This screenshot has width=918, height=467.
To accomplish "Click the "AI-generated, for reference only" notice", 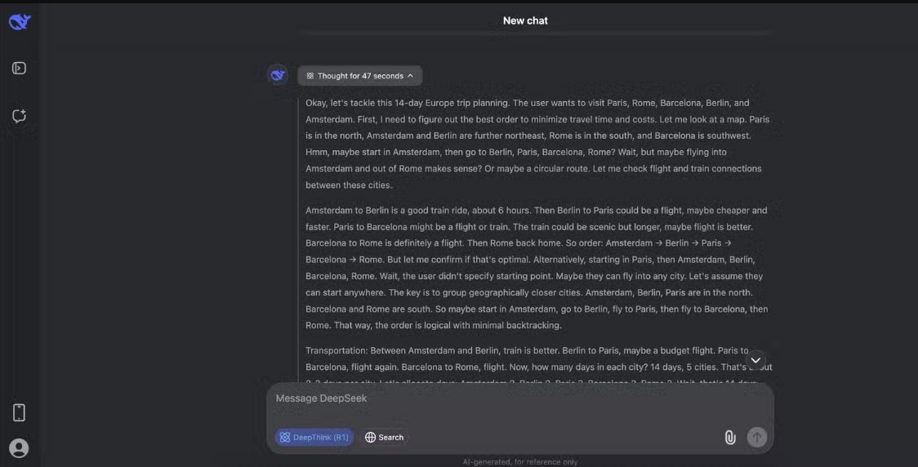I will [x=520, y=461].
